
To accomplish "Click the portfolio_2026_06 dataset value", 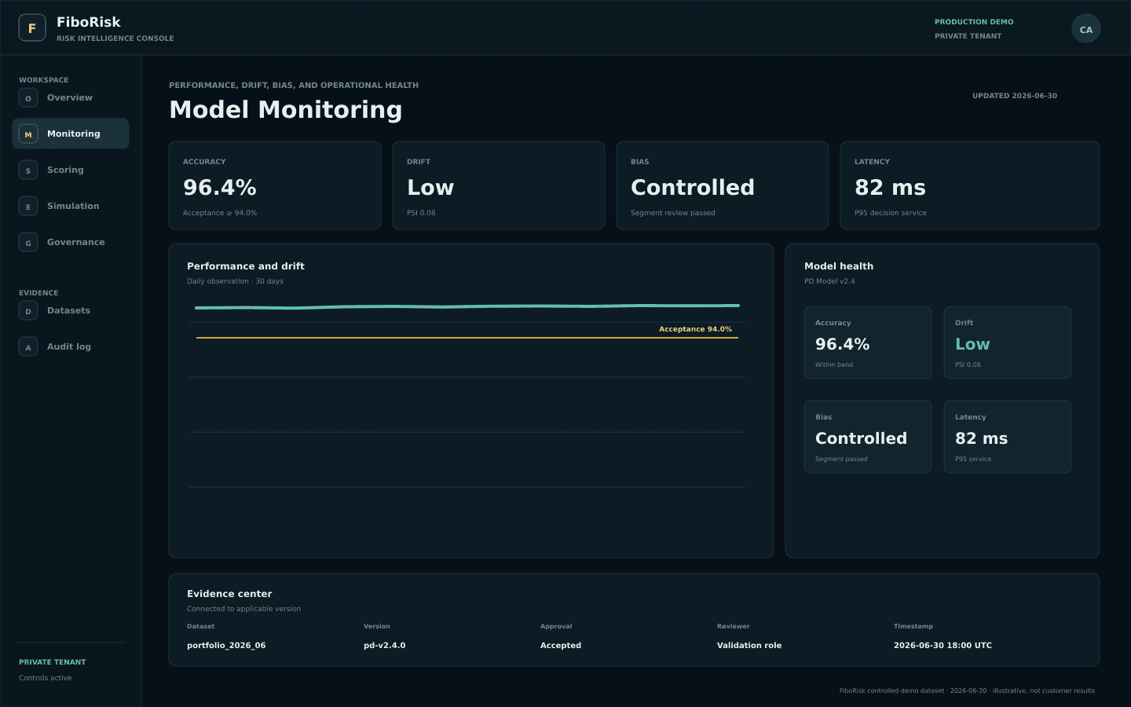I will (226, 646).
